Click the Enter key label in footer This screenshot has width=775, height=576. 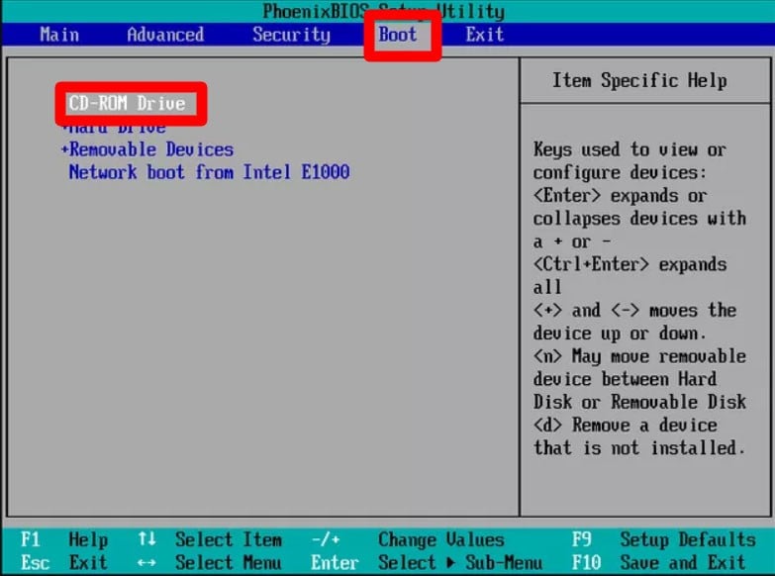point(334,562)
